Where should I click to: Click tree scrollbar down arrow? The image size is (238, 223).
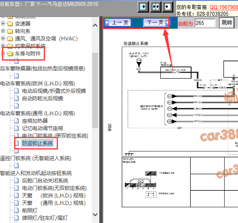[95, 214]
